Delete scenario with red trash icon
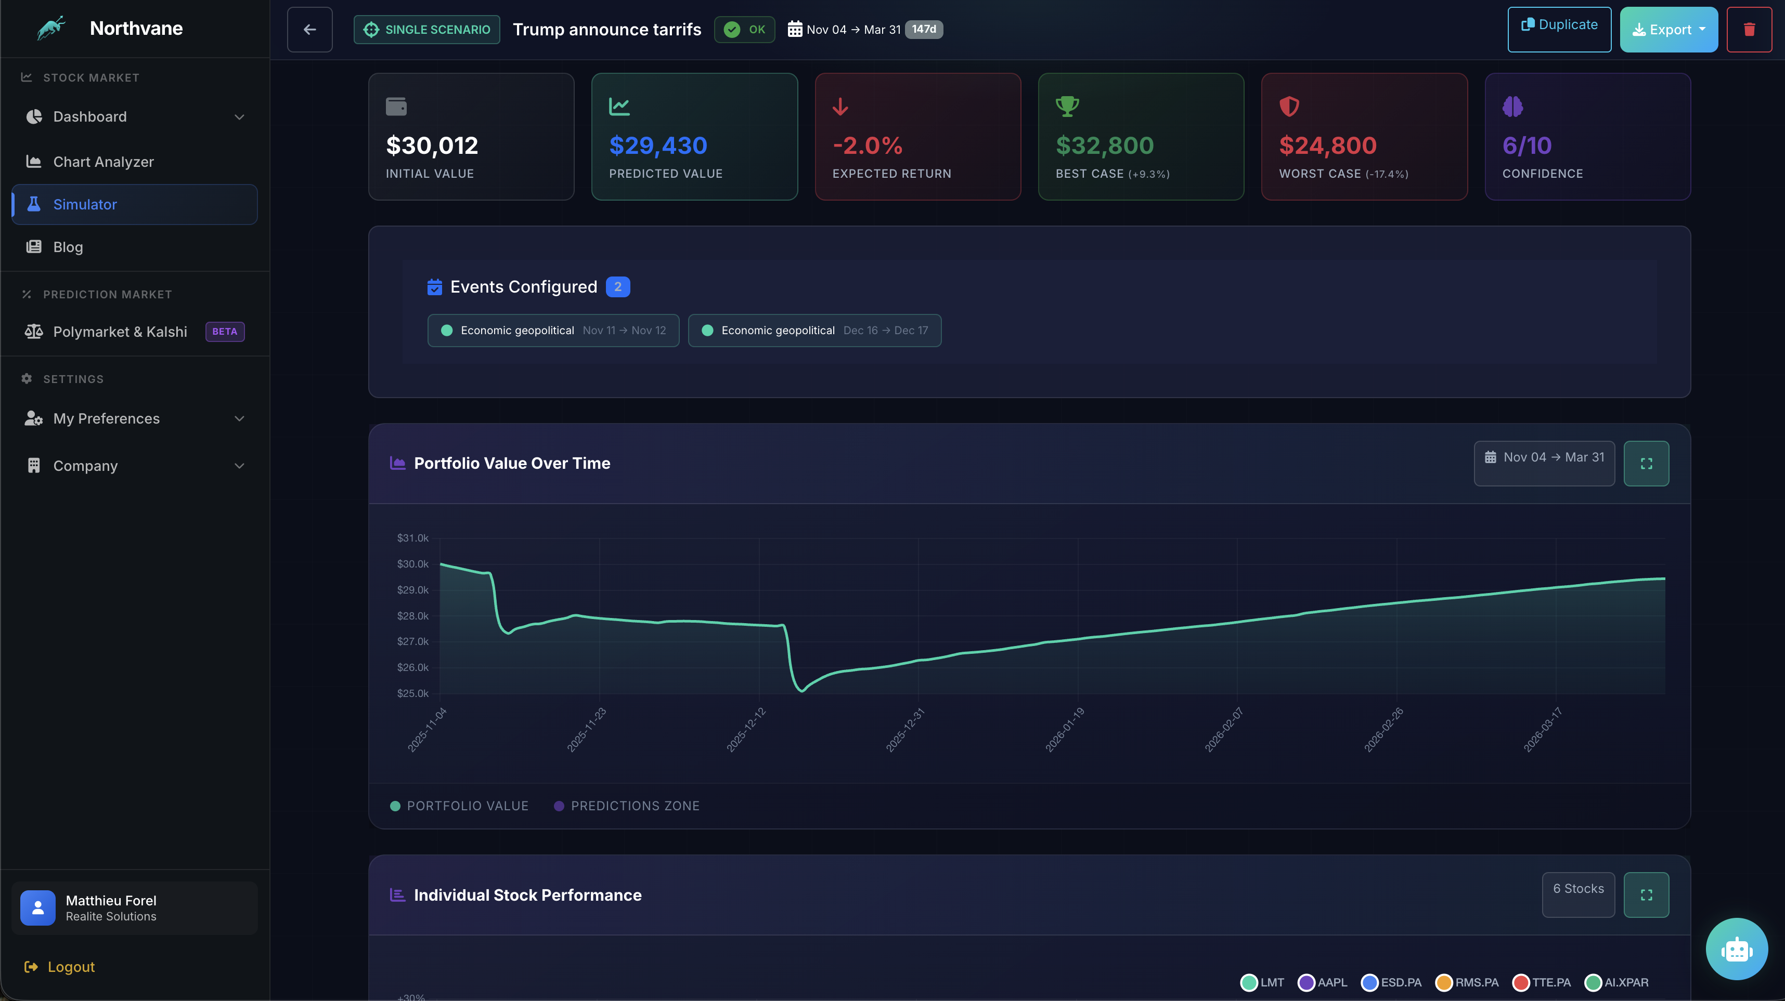 1749,29
